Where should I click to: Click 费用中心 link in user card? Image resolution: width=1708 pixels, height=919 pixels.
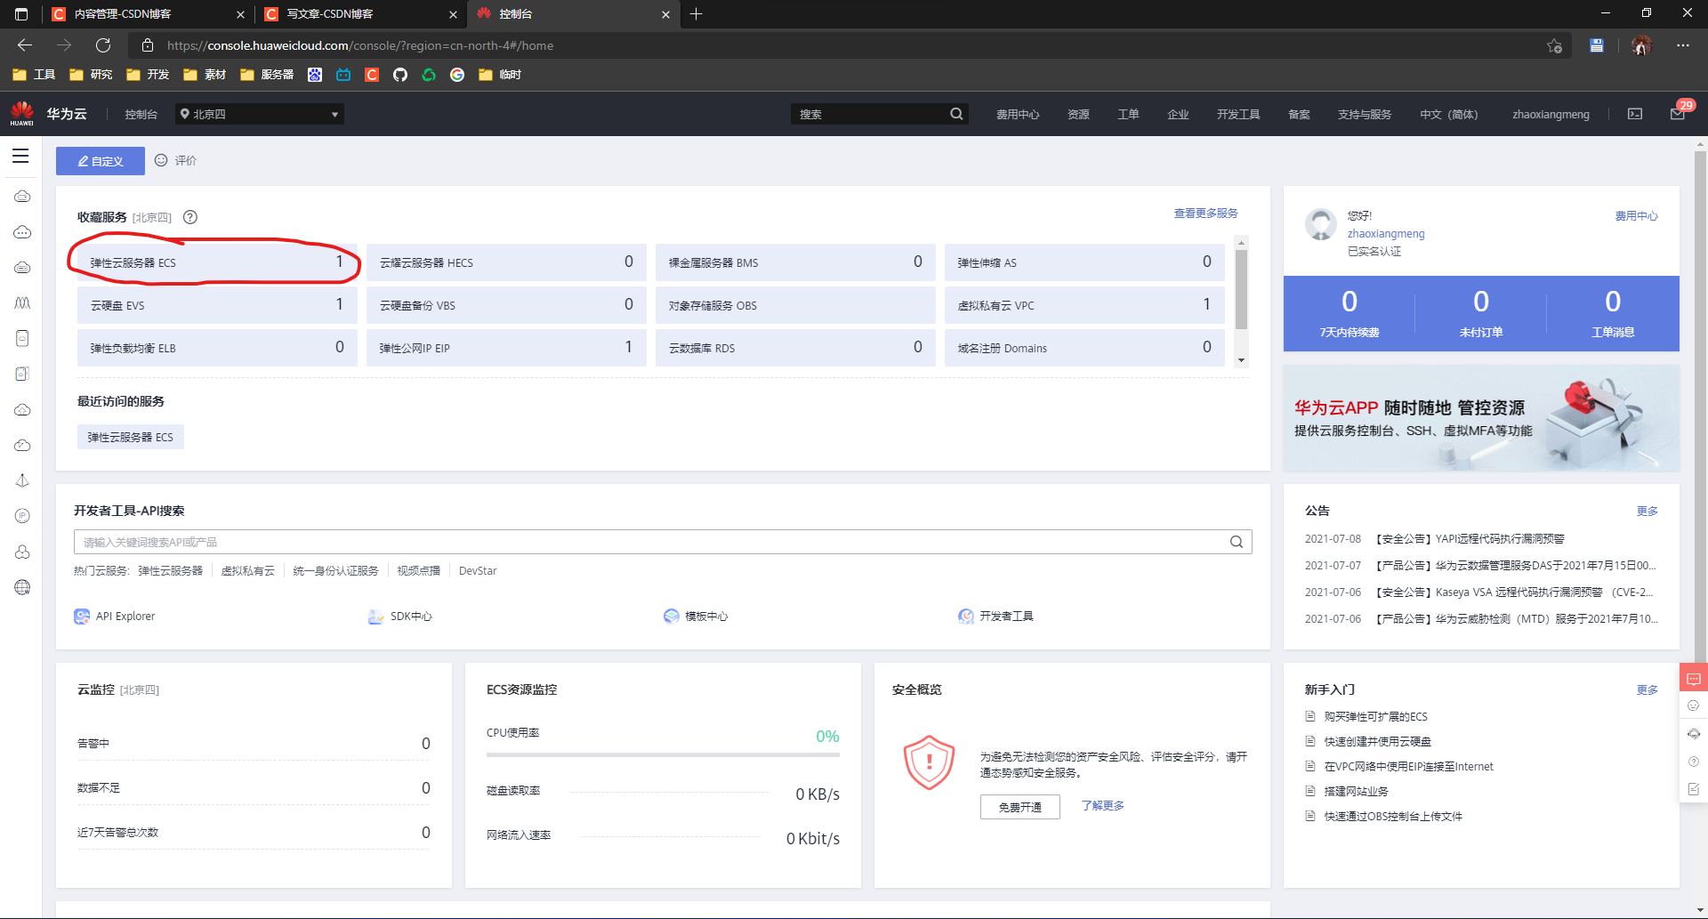1636,216
